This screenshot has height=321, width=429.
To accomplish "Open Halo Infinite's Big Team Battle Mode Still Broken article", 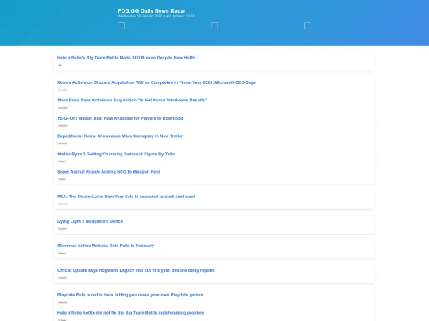I will 126,58.
